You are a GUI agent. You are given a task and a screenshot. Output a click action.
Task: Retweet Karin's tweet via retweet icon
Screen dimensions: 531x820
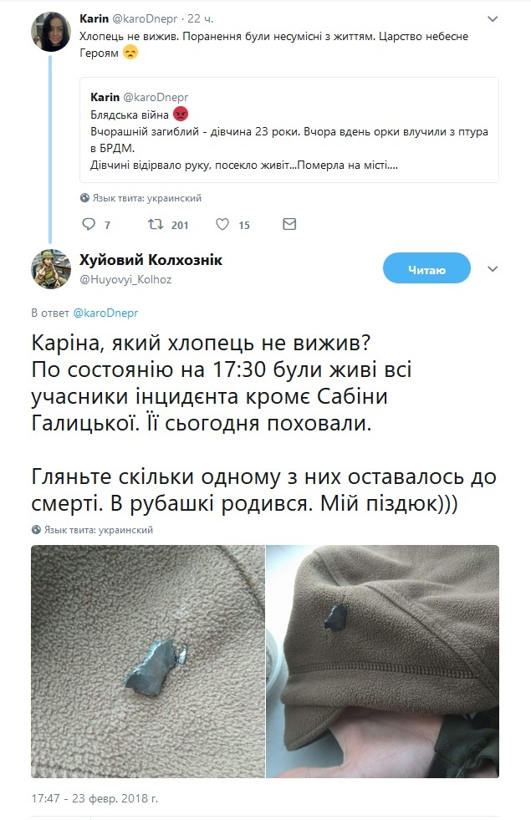[x=156, y=224]
